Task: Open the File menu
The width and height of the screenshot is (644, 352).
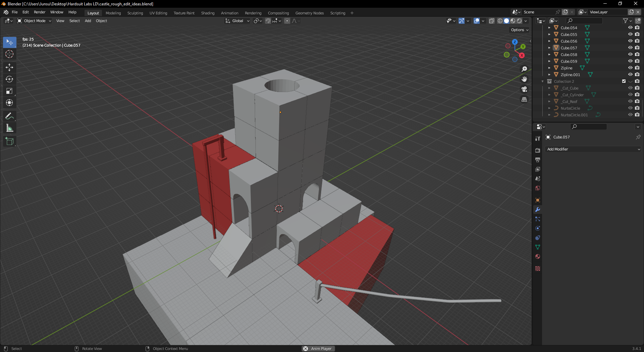Action: [x=15, y=12]
